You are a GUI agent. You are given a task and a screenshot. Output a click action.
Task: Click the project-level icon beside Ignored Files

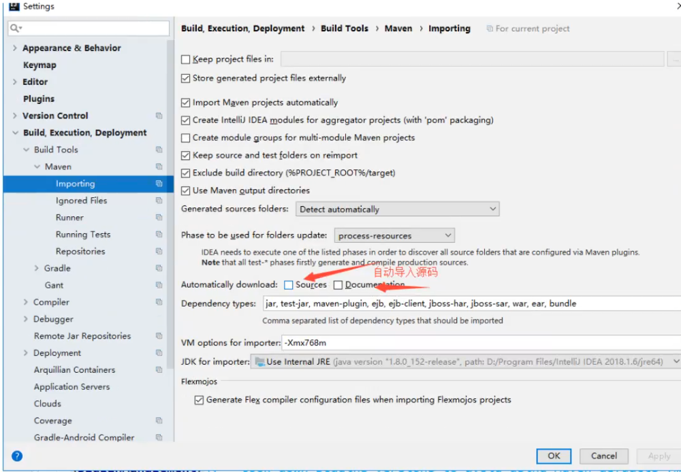[159, 201]
